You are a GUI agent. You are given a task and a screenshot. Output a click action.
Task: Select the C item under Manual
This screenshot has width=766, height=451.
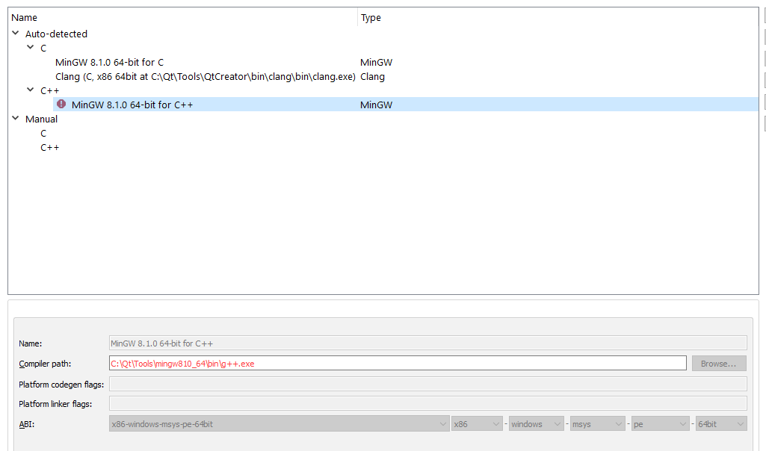[43, 134]
